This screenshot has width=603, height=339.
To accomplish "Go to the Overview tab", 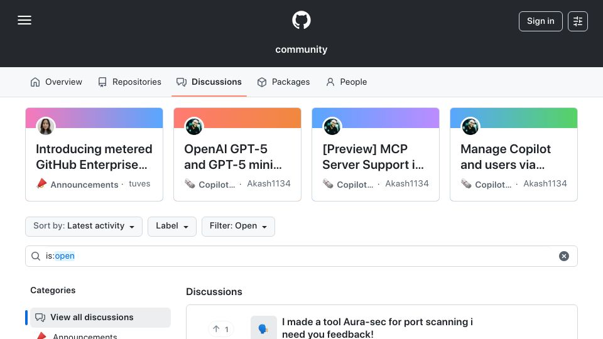I will pyautogui.click(x=56, y=82).
